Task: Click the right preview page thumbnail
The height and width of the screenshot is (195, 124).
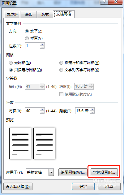Action: [44, 143]
